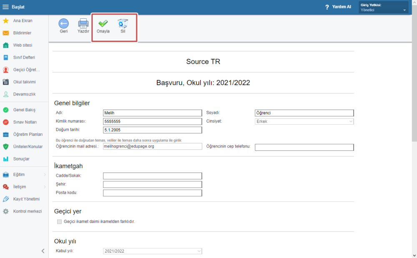This screenshot has width=417, height=258.
Task: Approve application with Onayla checkmark
Action: 103,24
